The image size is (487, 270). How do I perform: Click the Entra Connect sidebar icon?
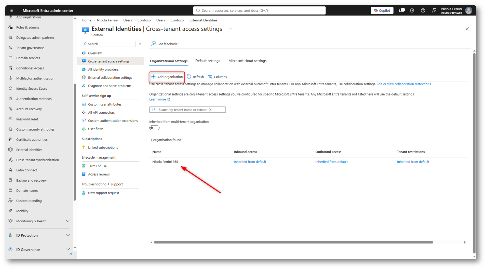tap(10, 170)
